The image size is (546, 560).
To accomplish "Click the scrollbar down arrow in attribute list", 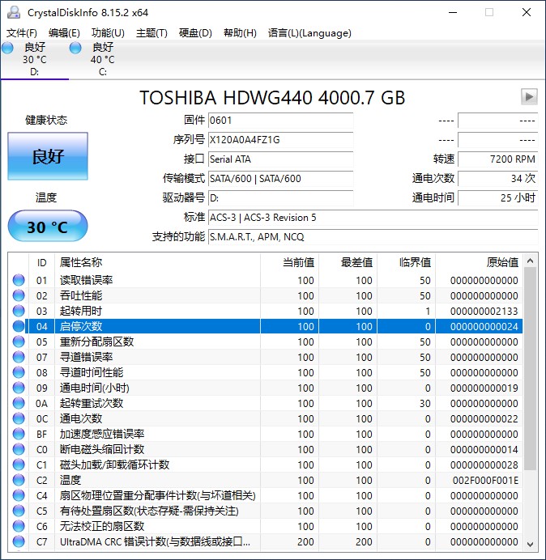I will point(531,544).
